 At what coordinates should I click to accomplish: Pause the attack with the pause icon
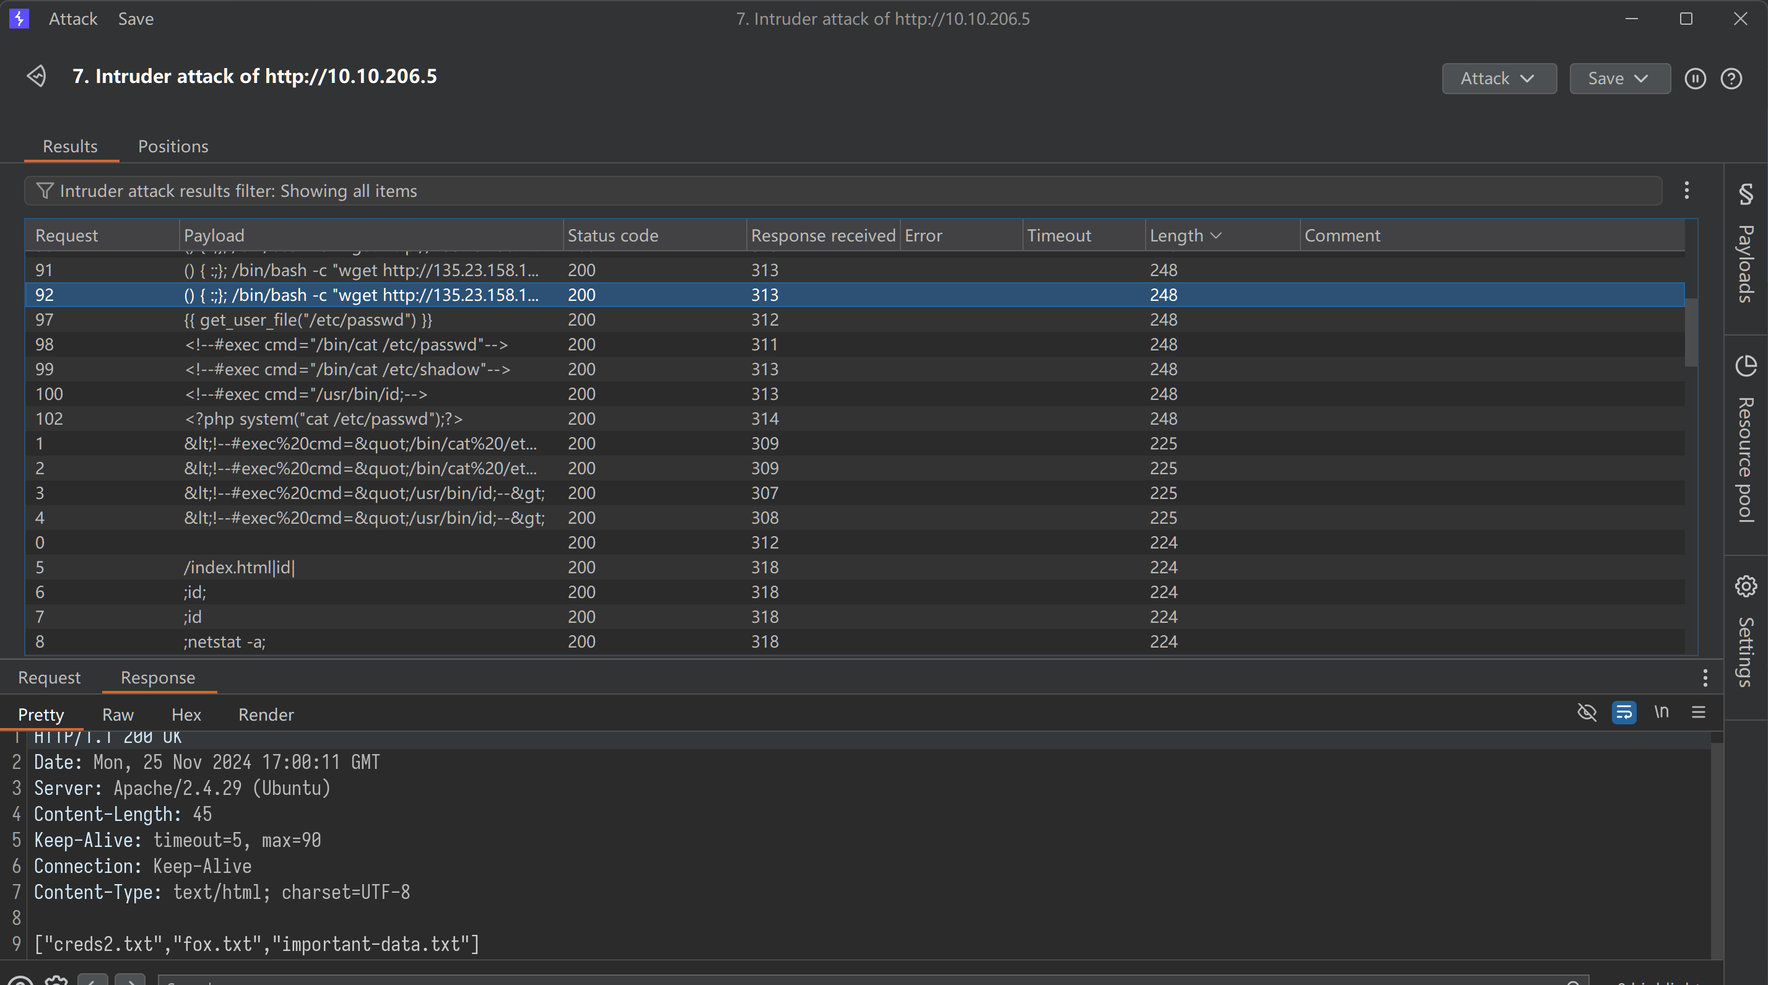1694,79
